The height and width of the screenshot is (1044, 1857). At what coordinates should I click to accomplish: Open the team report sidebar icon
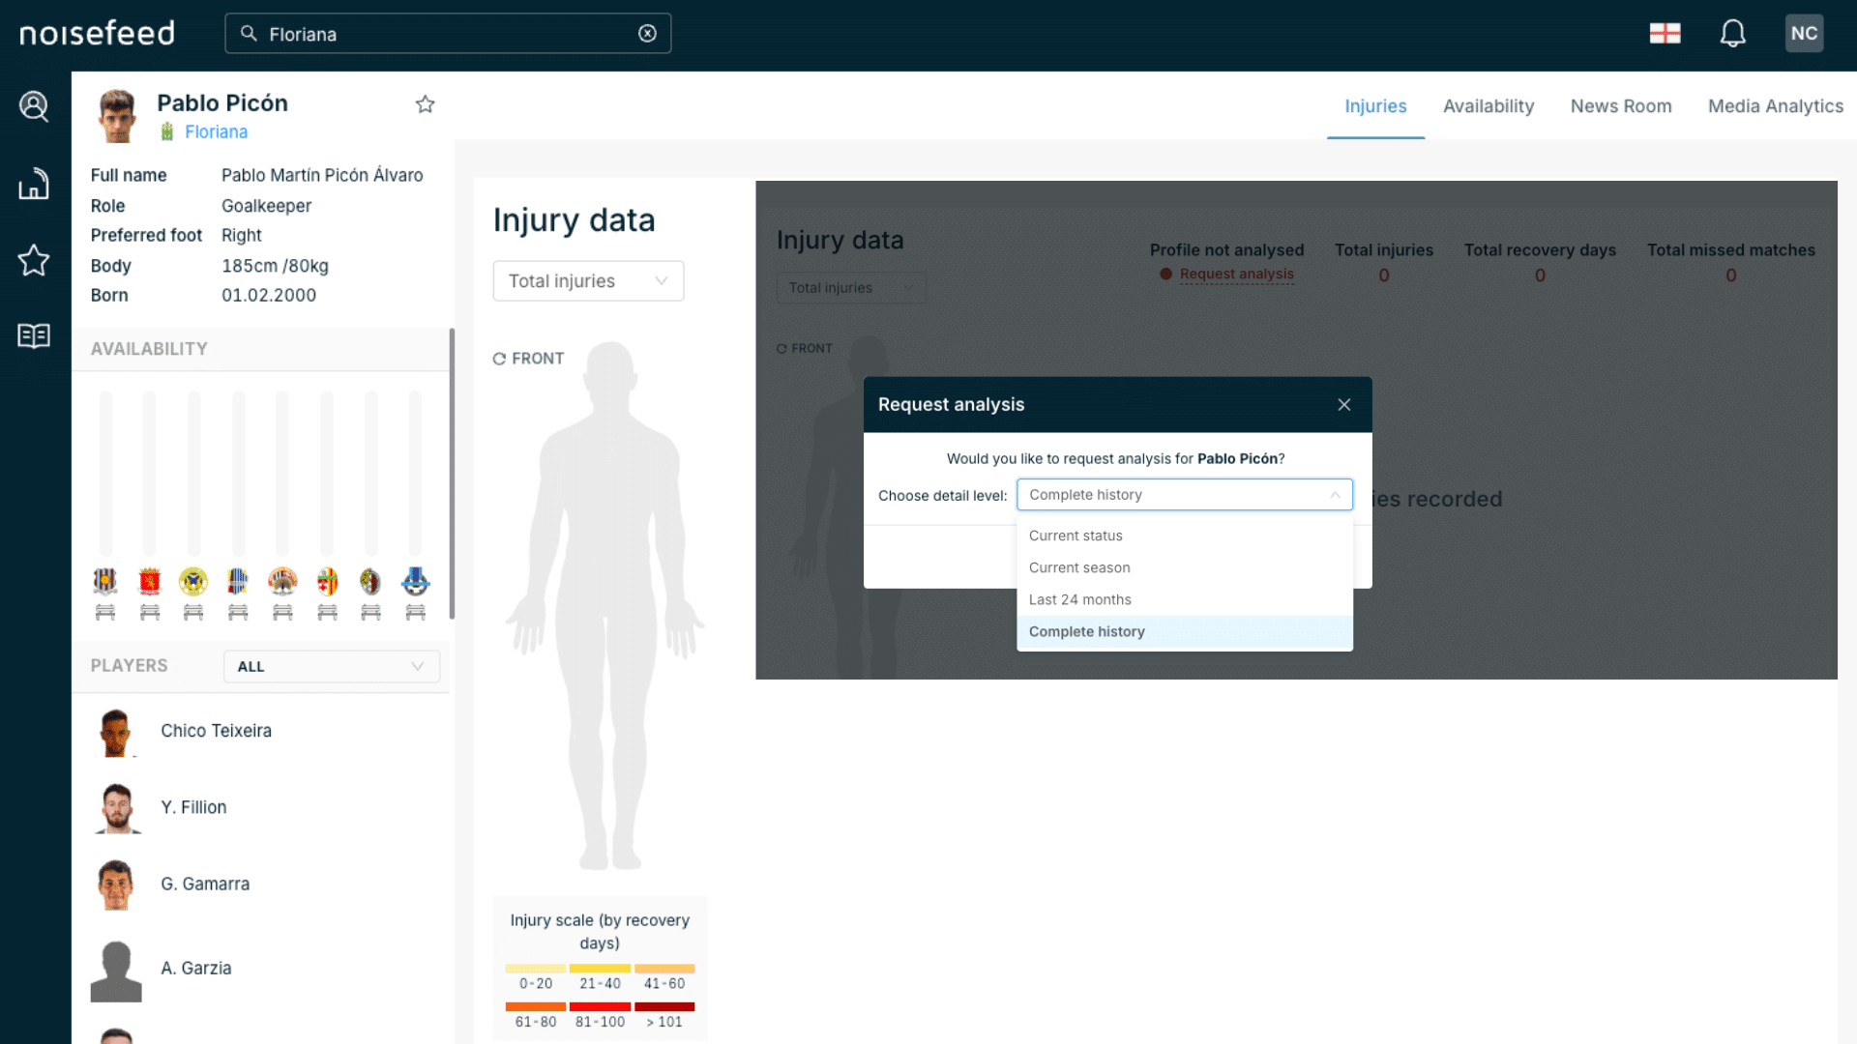tap(34, 184)
